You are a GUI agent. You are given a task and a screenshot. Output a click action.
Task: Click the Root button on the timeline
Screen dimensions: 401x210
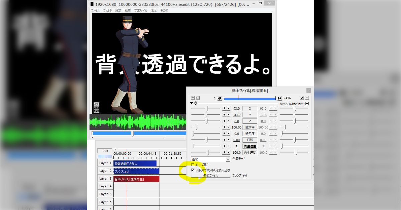(x=105, y=151)
